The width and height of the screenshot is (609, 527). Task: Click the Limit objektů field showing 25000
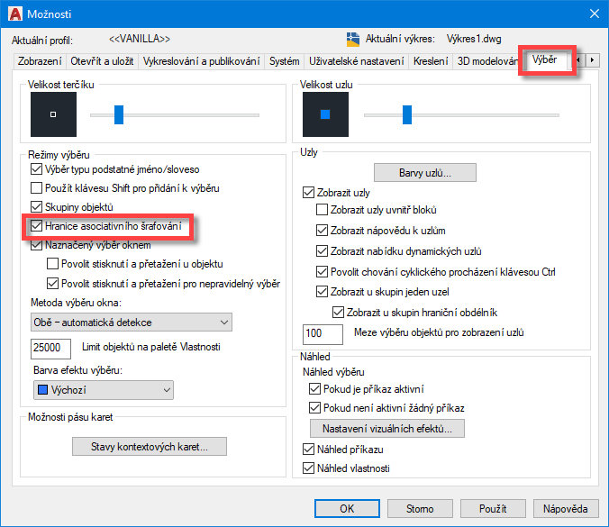pyautogui.click(x=50, y=348)
